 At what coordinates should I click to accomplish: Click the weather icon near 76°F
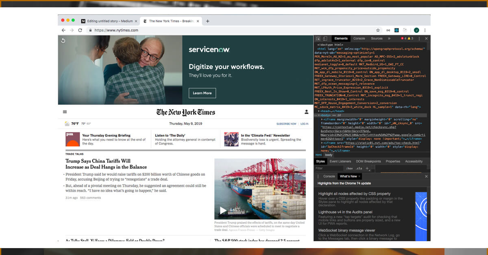tap(67, 123)
